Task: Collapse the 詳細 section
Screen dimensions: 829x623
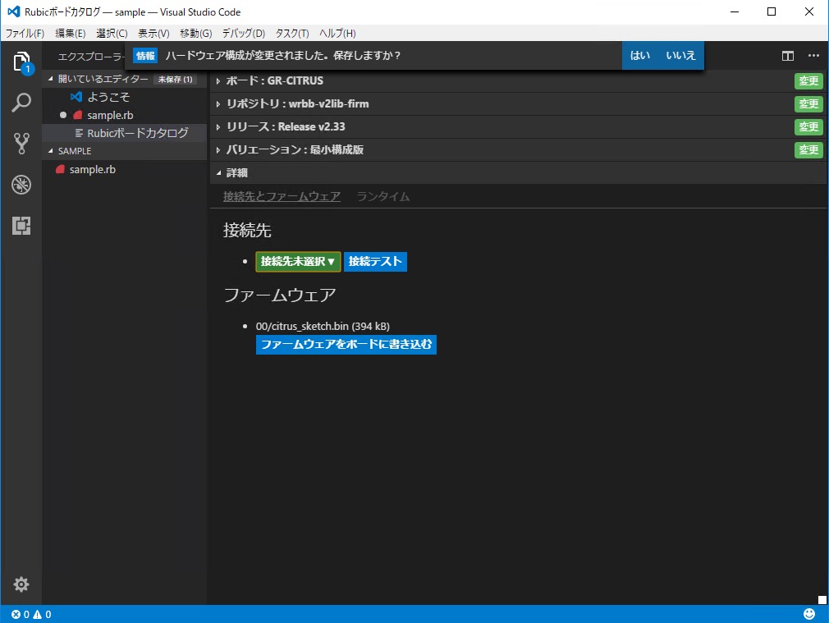Action: [x=218, y=173]
